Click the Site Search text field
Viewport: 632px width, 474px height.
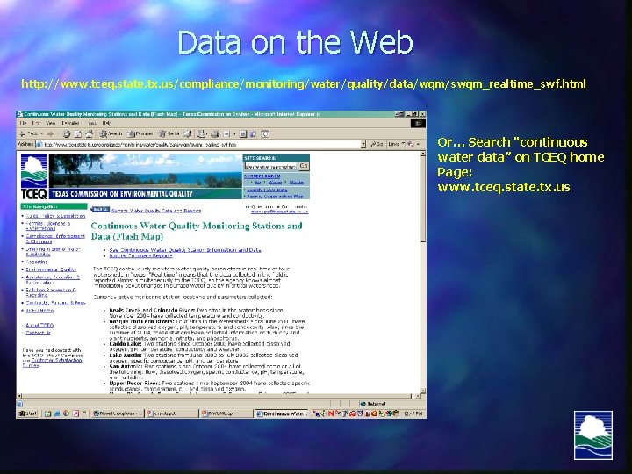tap(270, 166)
